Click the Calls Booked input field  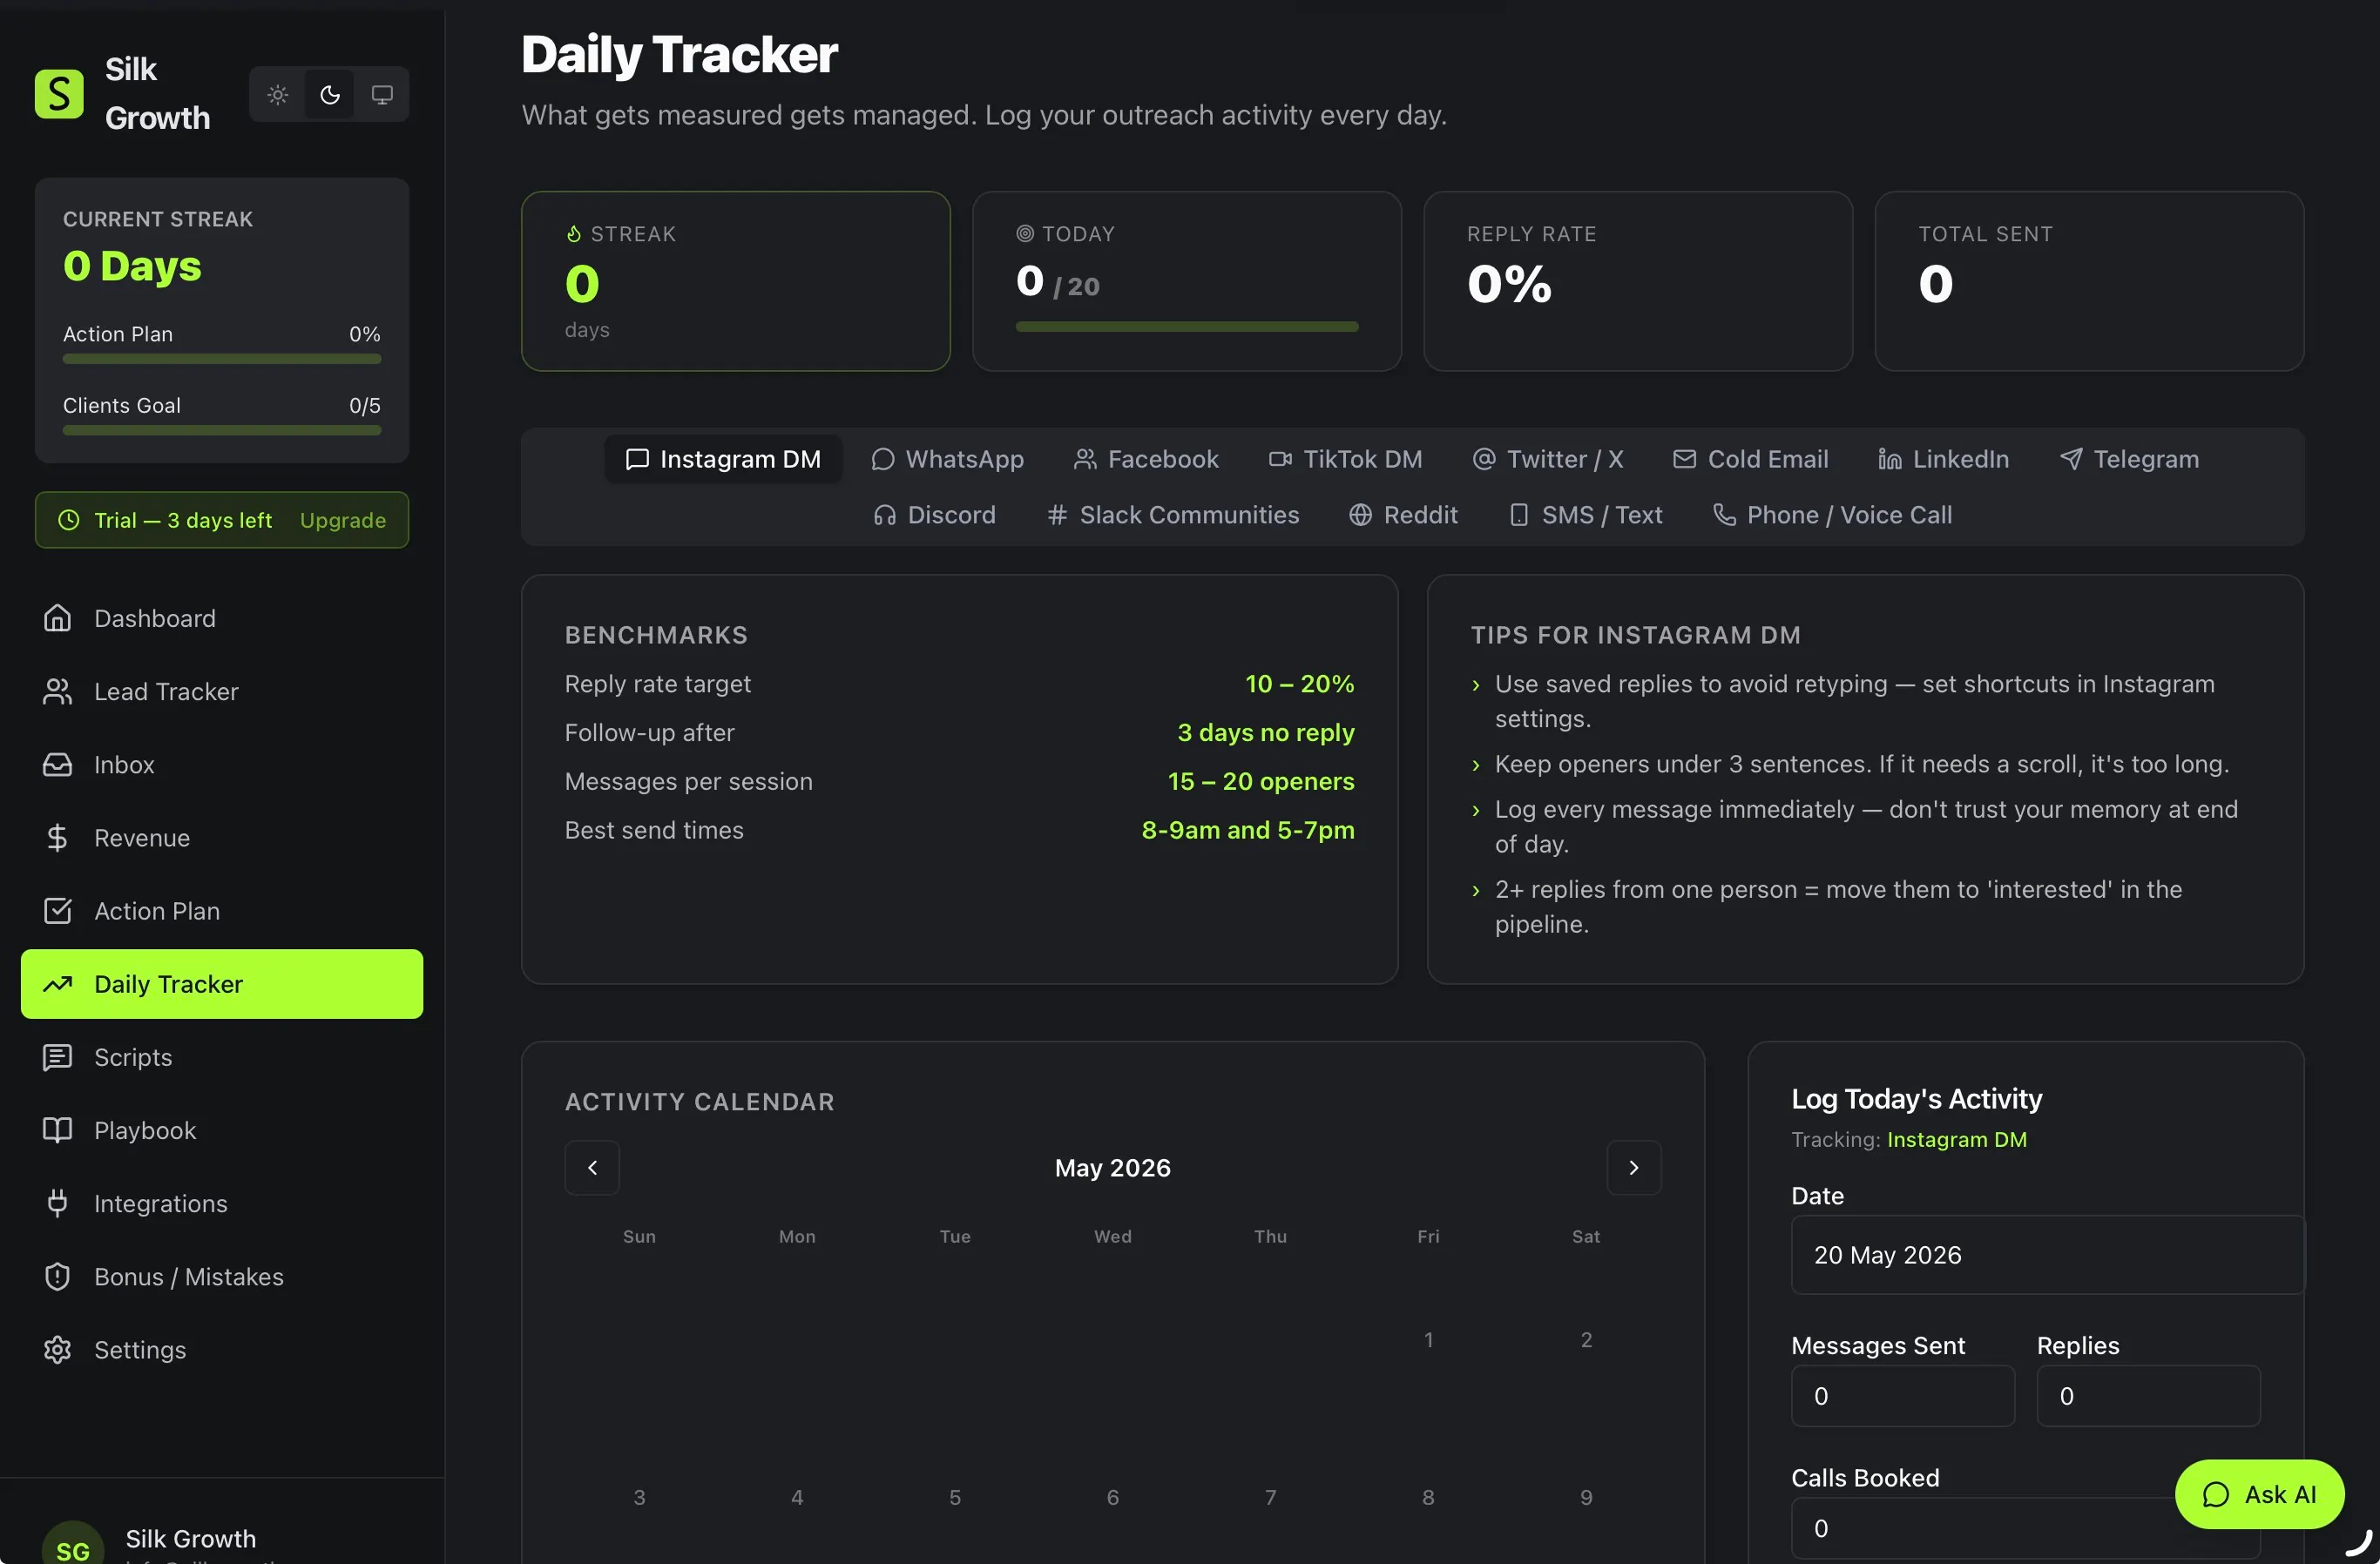tap(2025, 1528)
